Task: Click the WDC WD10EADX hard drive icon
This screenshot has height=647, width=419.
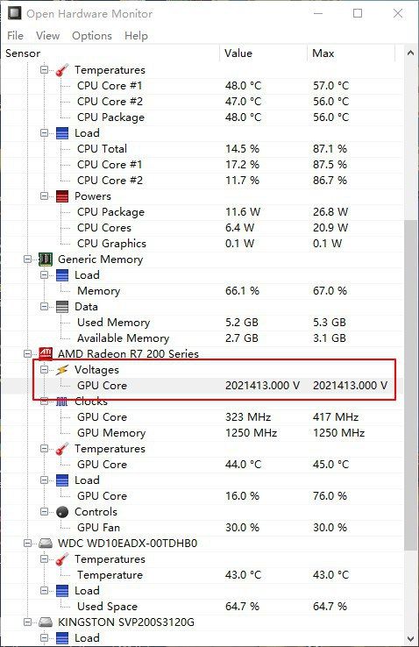Action: coord(45,543)
